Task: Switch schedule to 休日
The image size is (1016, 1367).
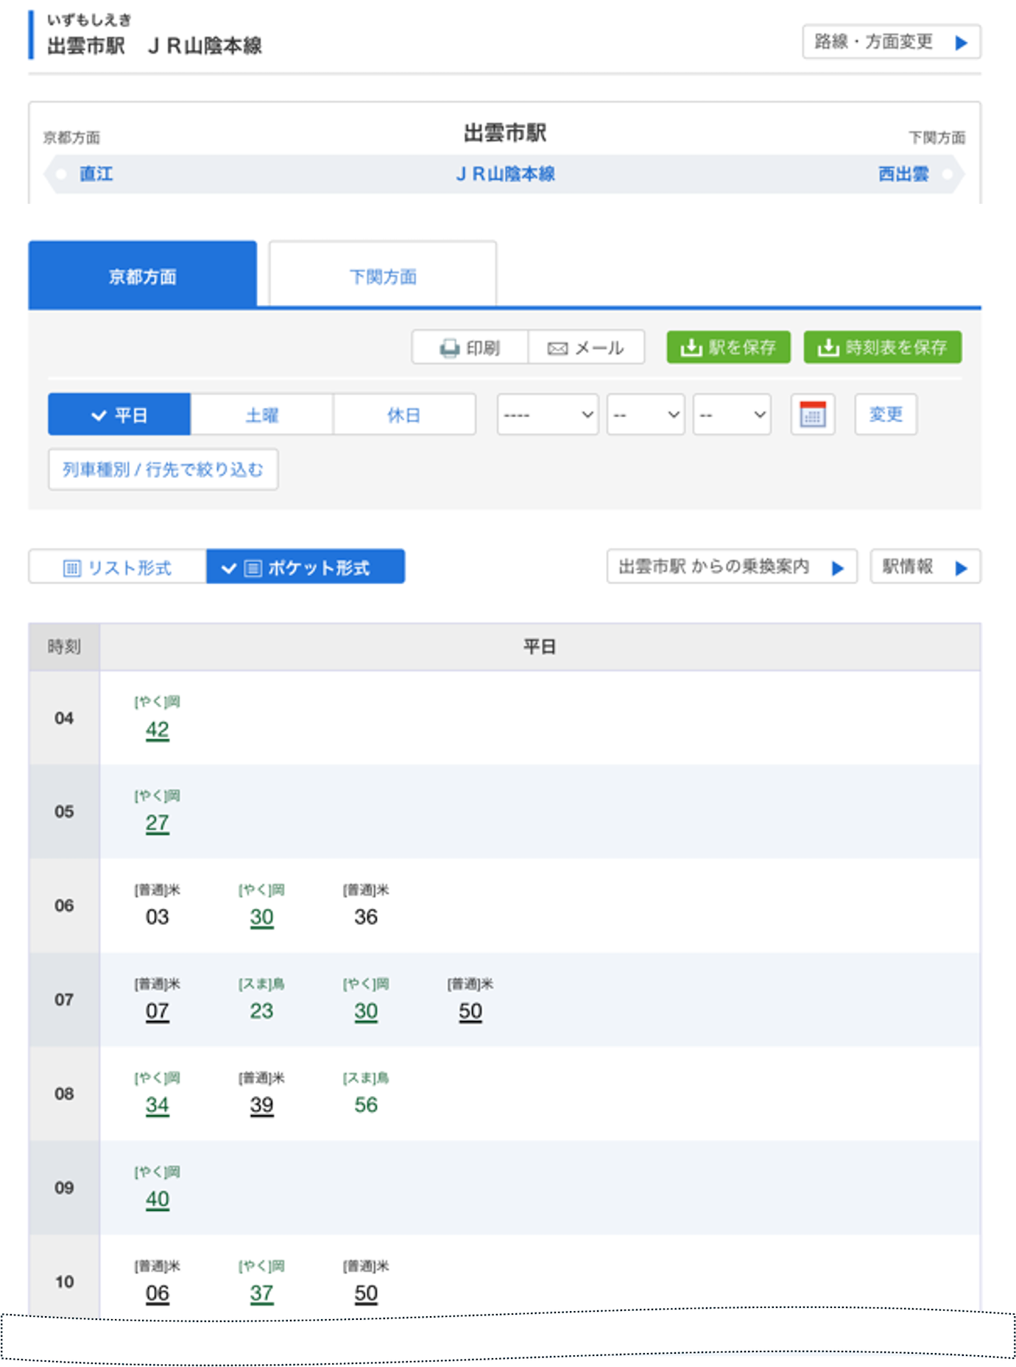Action: (404, 415)
